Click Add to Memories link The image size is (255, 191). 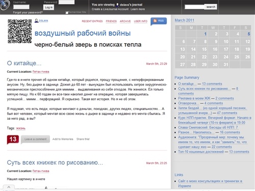click(63, 139)
